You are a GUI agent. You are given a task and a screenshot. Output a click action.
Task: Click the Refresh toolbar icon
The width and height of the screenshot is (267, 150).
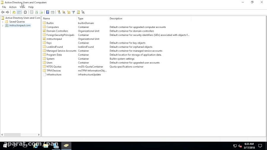pos(36,12)
